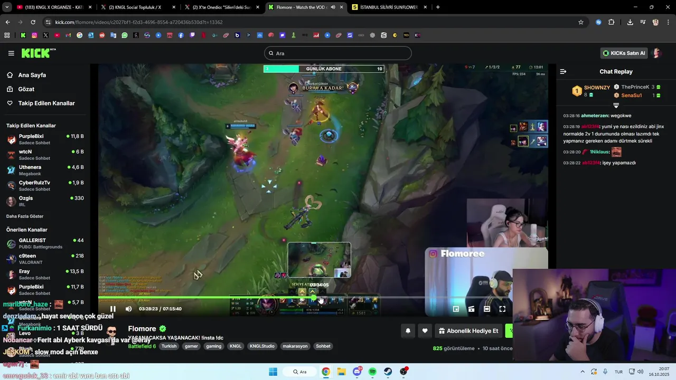Toggle the follow heart for Flomore
Viewport: 676px width, 380px height.
pos(425,331)
